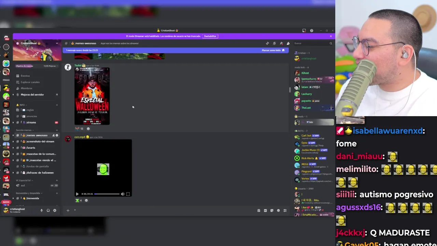Image resolution: width=437 pixels, height=246 pixels.
Task: Add channel to INFO category
Action: click(x=57, y=105)
